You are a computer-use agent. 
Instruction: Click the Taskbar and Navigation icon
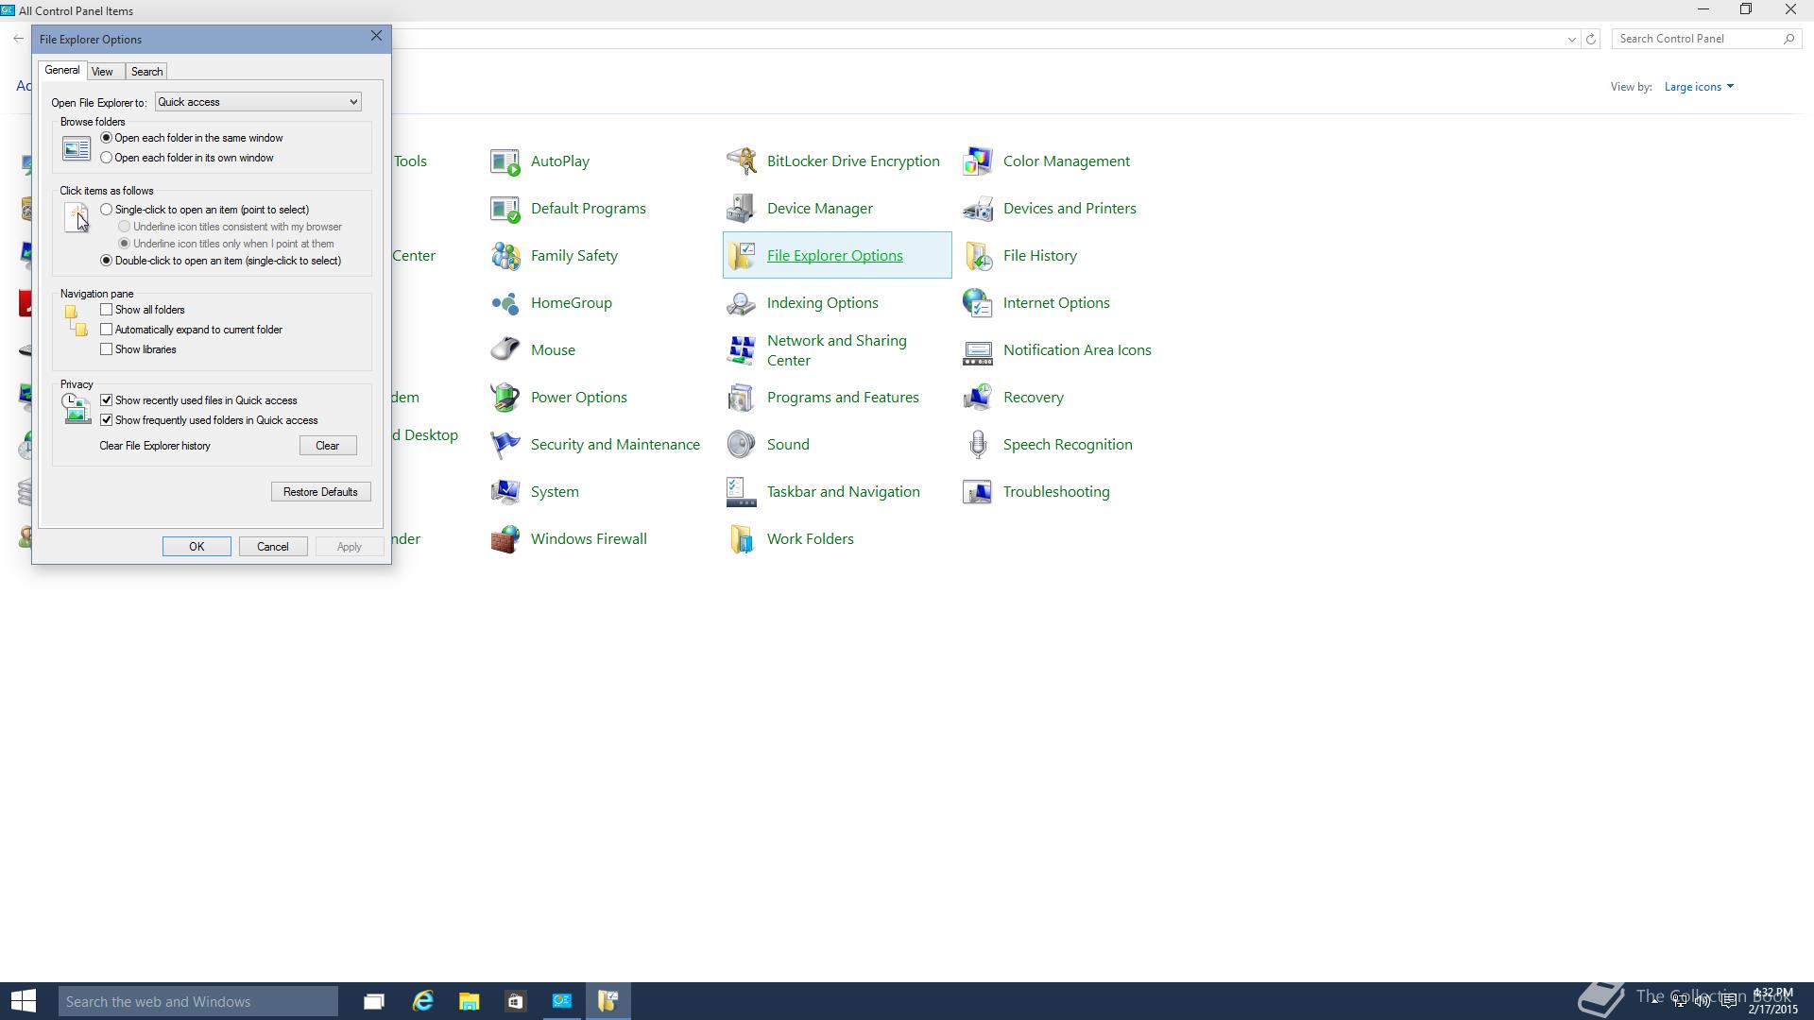coord(742,492)
